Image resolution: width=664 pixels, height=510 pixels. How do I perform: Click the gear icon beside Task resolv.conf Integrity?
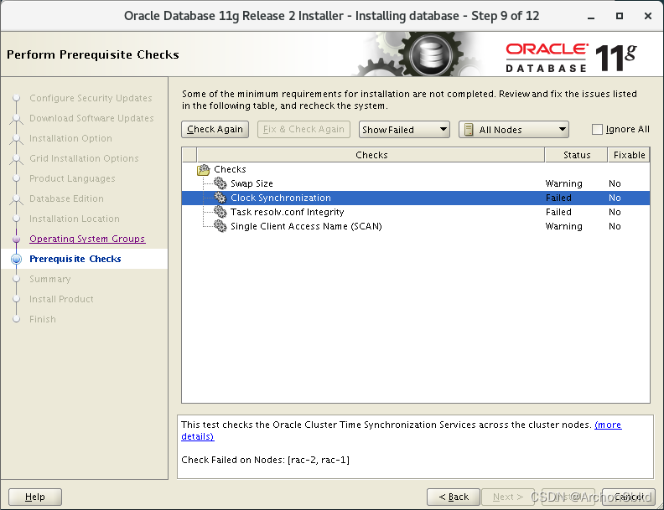[220, 212]
